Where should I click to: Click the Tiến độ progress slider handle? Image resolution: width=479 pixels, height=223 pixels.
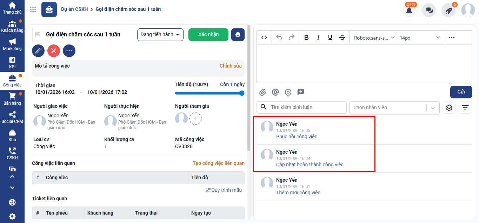pyautogui.click(x=242, y=93)
